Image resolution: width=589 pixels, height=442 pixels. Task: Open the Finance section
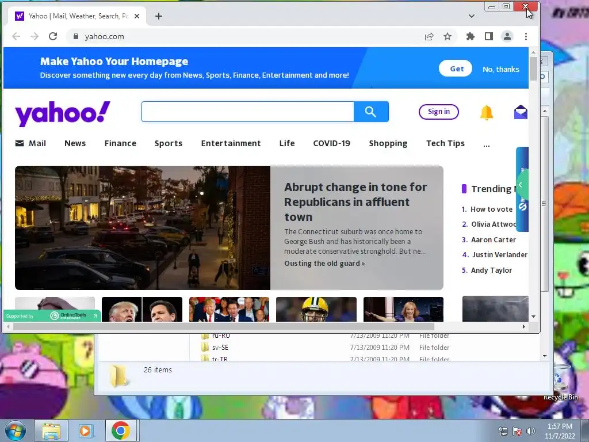(120, 143)
